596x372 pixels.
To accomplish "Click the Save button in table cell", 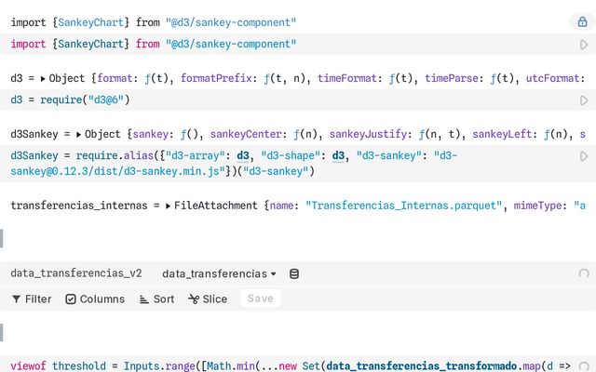I will (x=260, y=299).
